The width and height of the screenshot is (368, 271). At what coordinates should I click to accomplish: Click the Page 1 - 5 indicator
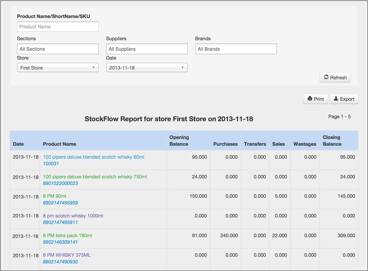click(339, 116)
